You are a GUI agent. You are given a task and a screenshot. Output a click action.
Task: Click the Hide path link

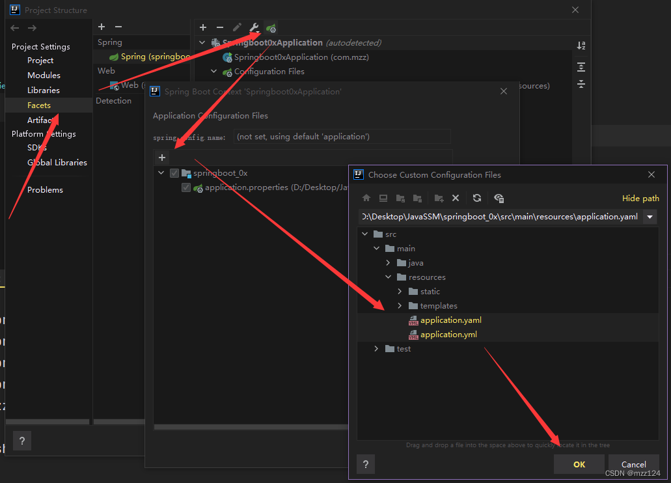click(640, 199)
